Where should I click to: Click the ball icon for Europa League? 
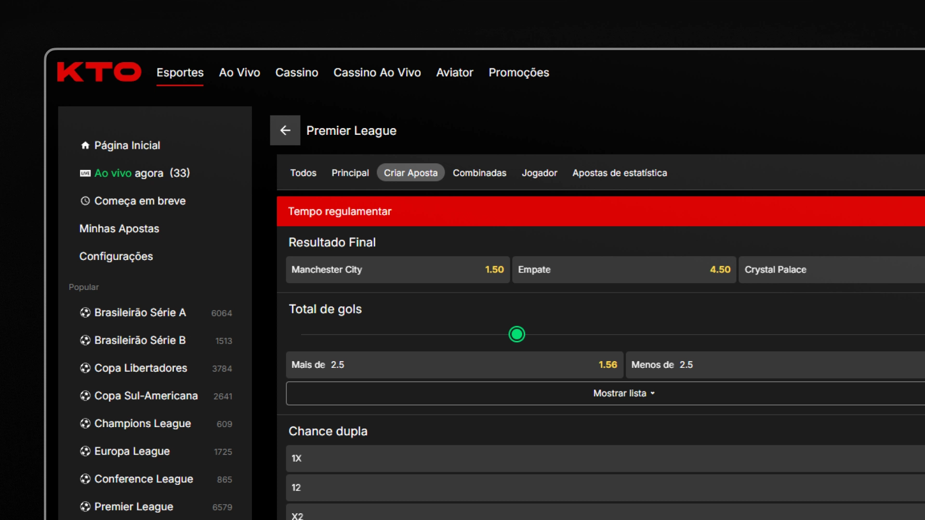(x=85, y=452)
